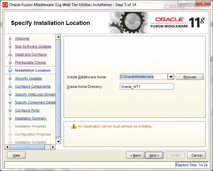Click the Help button
The image size is (213, 171).
(16, 155)
